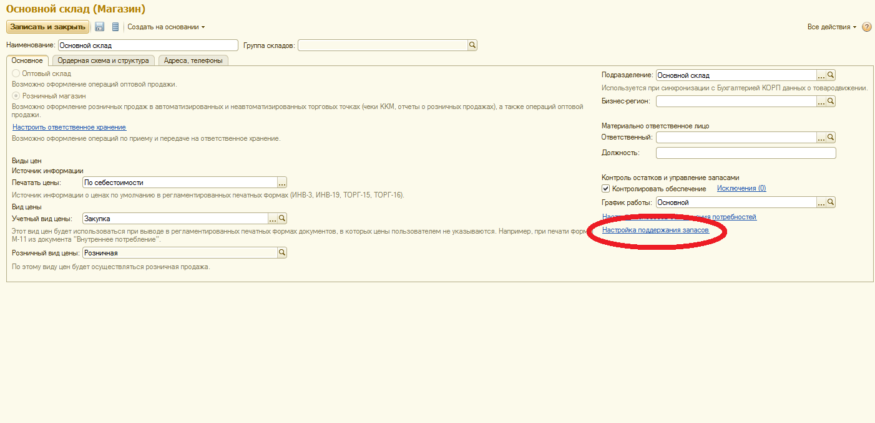Toggle the Контролировать обеспечение checkbox

(605, 189)
